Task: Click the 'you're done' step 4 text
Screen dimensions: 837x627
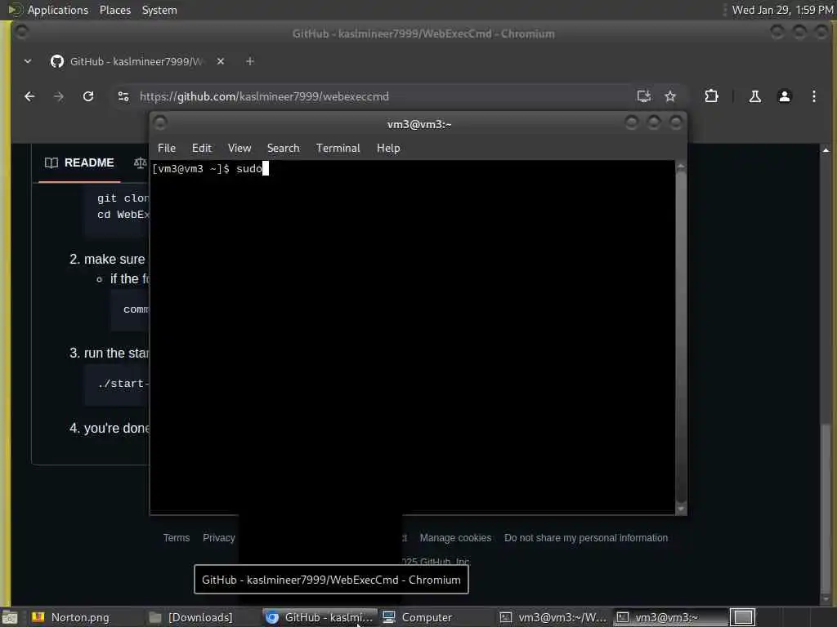Action: click(x=116, y=428)
